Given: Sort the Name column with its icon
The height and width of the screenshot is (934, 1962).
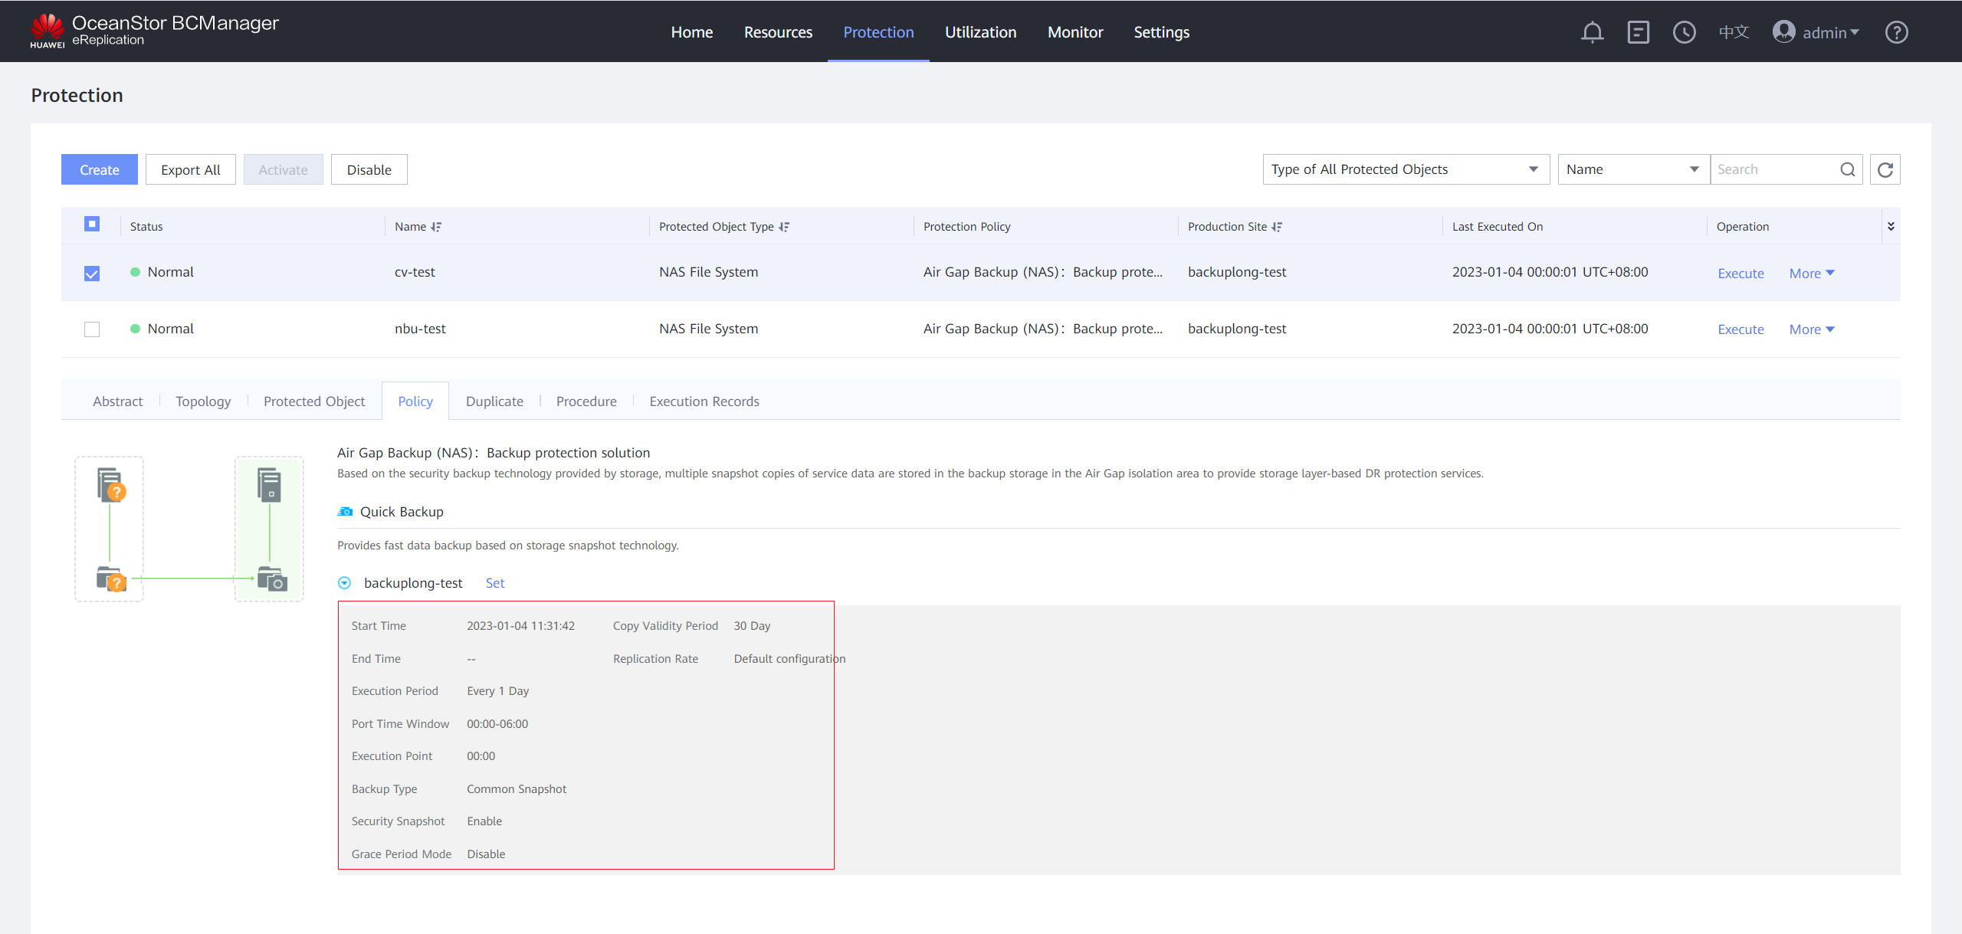Looking at the screenshot, I should tap(436, 227).
